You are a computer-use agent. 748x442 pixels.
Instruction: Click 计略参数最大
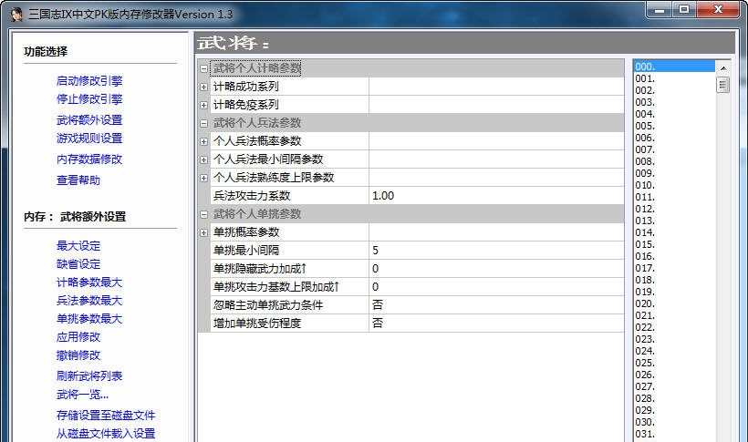pyautogui.click(x=89, y=283)
